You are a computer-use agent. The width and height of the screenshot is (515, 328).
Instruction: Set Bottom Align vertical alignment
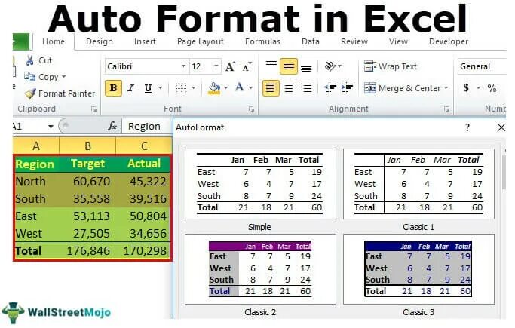306,68
